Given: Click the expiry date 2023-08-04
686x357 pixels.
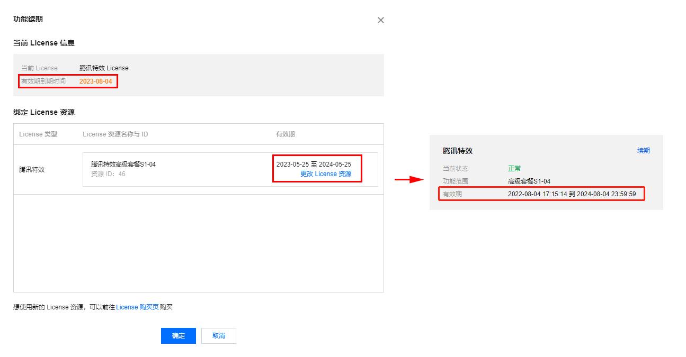Looking at the screenshot, I should tap(96, 81).
